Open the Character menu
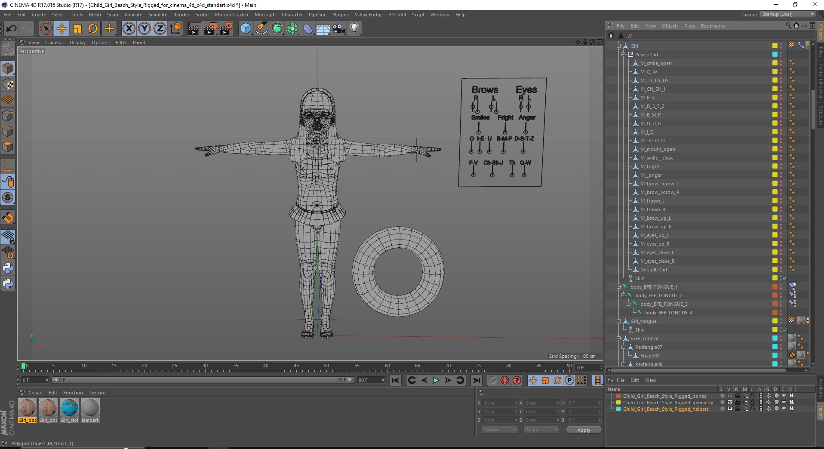The width and height of the screenshot is (824, 449). pos(292,15)
